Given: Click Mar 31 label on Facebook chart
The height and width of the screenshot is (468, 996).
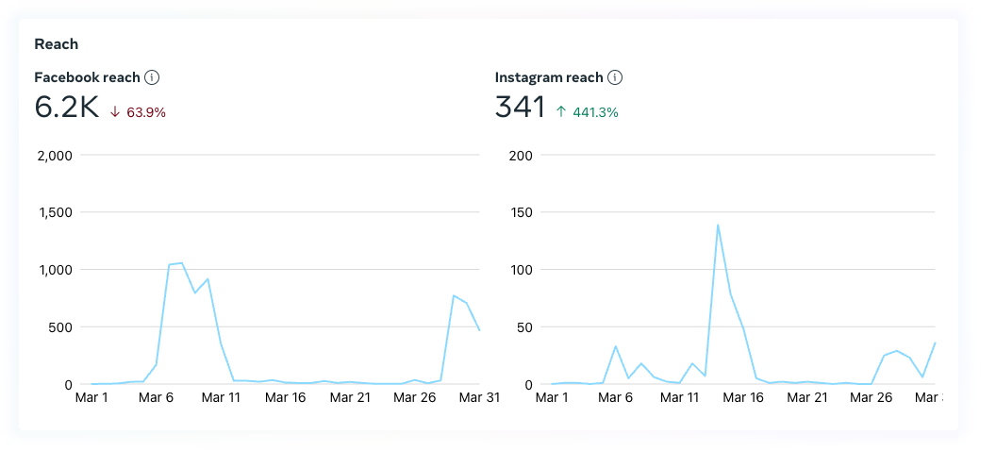Looking at the screenshot, I should 479,398.
